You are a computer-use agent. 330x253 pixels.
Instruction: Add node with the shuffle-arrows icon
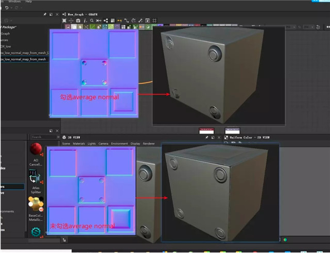86,27
